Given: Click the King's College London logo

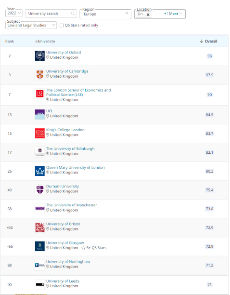Looking at the screenshot, I should click(40, 133).
